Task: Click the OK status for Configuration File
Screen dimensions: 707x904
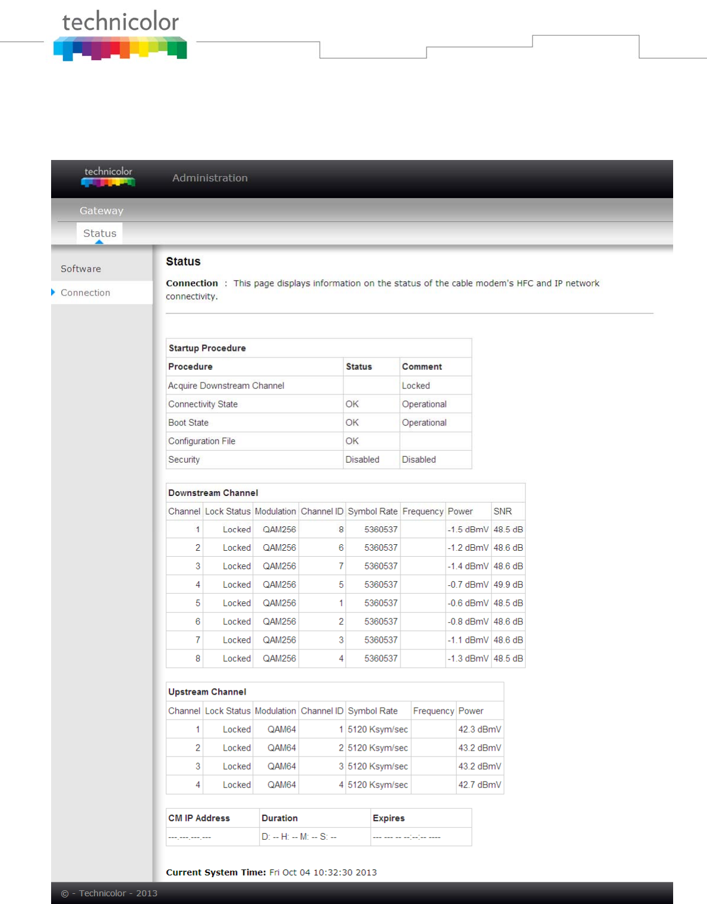Action: click(x=352, y=441)
